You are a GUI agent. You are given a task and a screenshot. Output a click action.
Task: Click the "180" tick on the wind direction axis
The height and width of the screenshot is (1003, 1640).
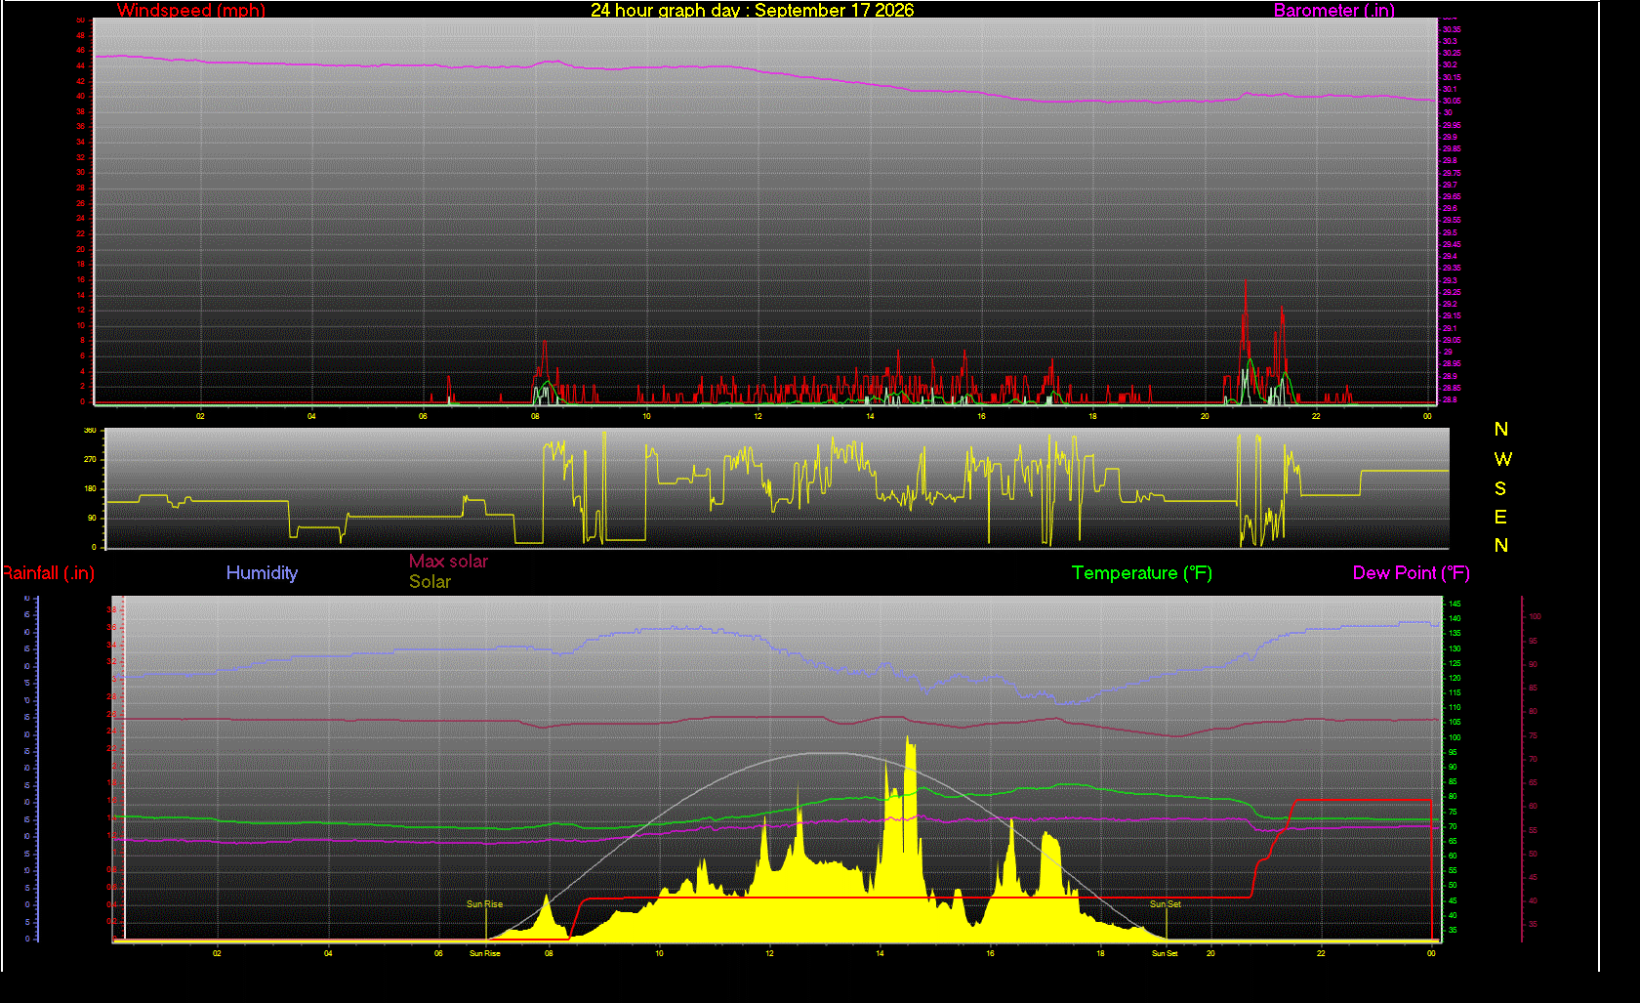click(91, 488)
